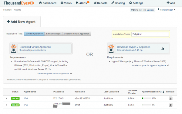
Task: Click the Windows logo icon
Action: (163, 49)
